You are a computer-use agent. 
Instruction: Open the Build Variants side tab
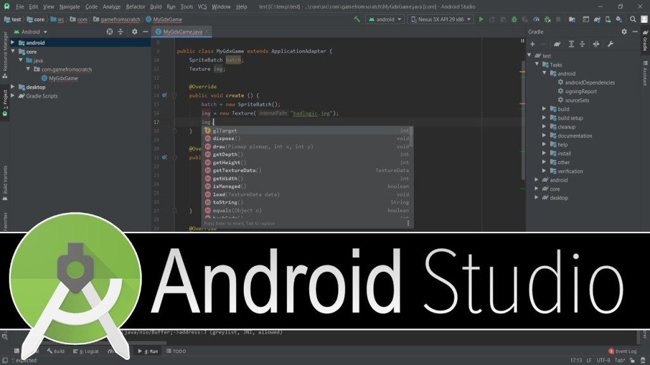pyautogui.click(x=5, y=183)
